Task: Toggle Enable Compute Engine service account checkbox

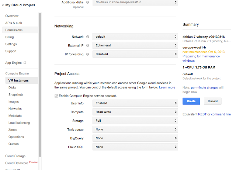Action: 56,96
